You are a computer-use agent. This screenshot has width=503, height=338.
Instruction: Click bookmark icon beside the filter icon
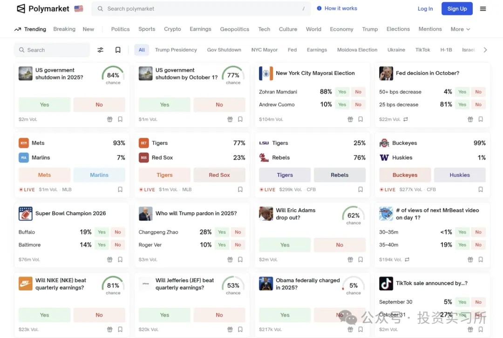(118, 50)
